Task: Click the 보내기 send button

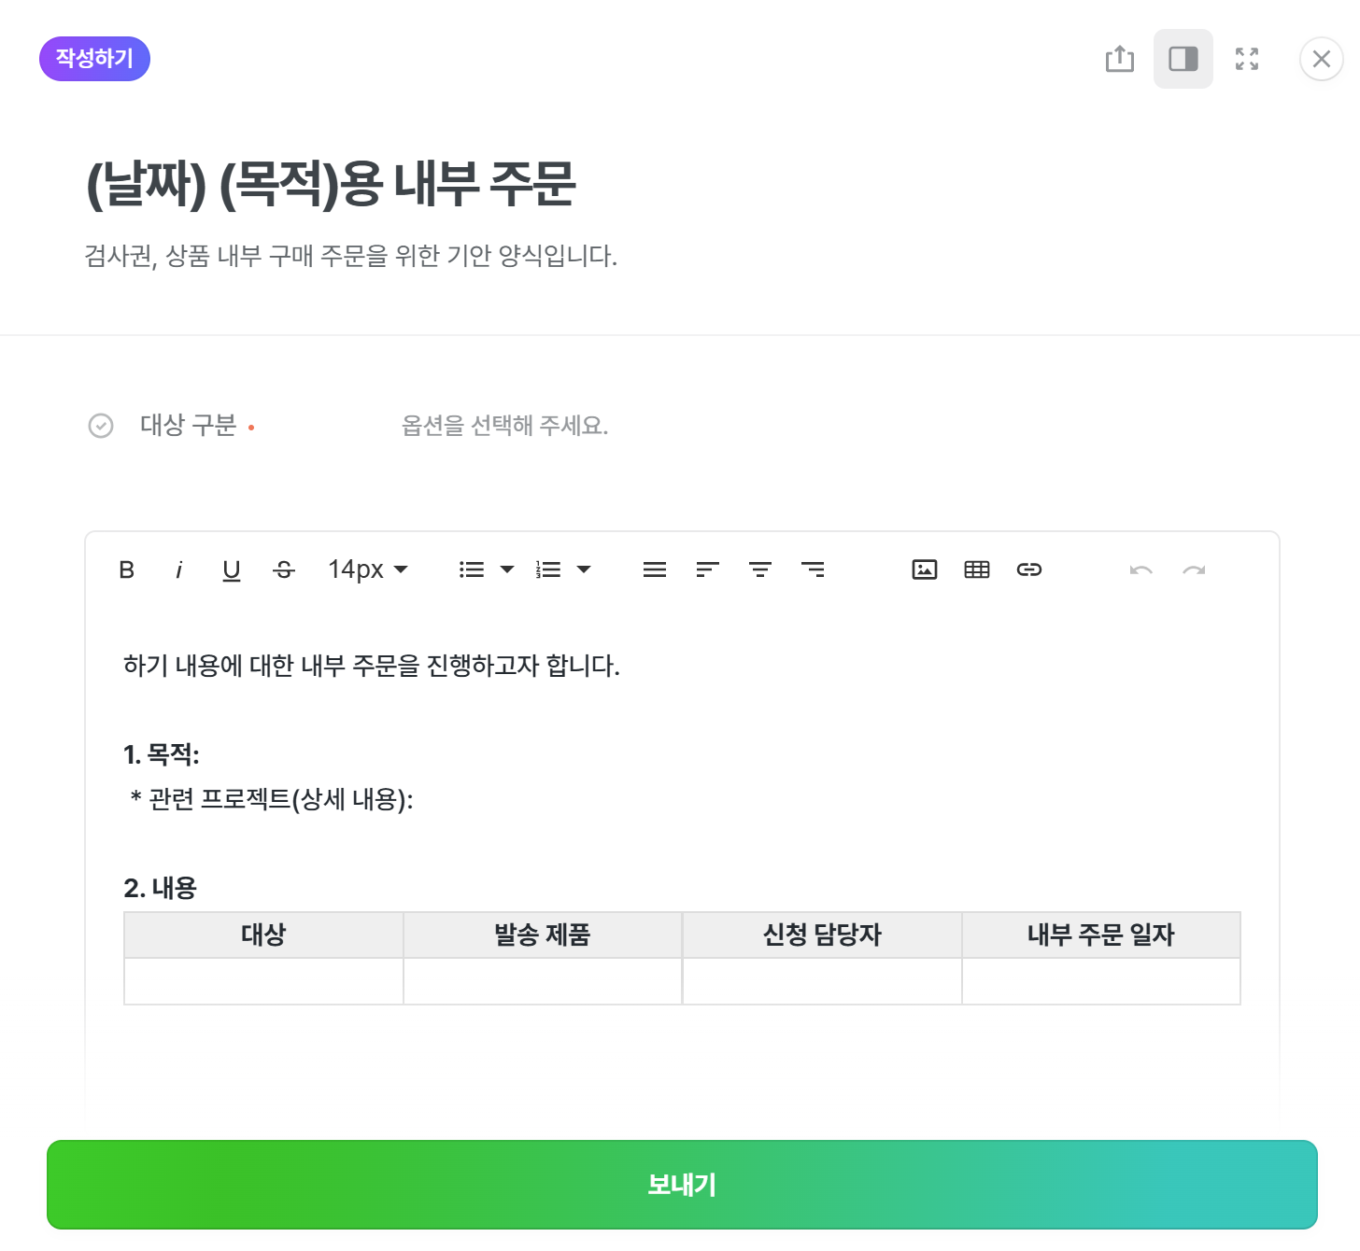Action: click(682, 1185)
